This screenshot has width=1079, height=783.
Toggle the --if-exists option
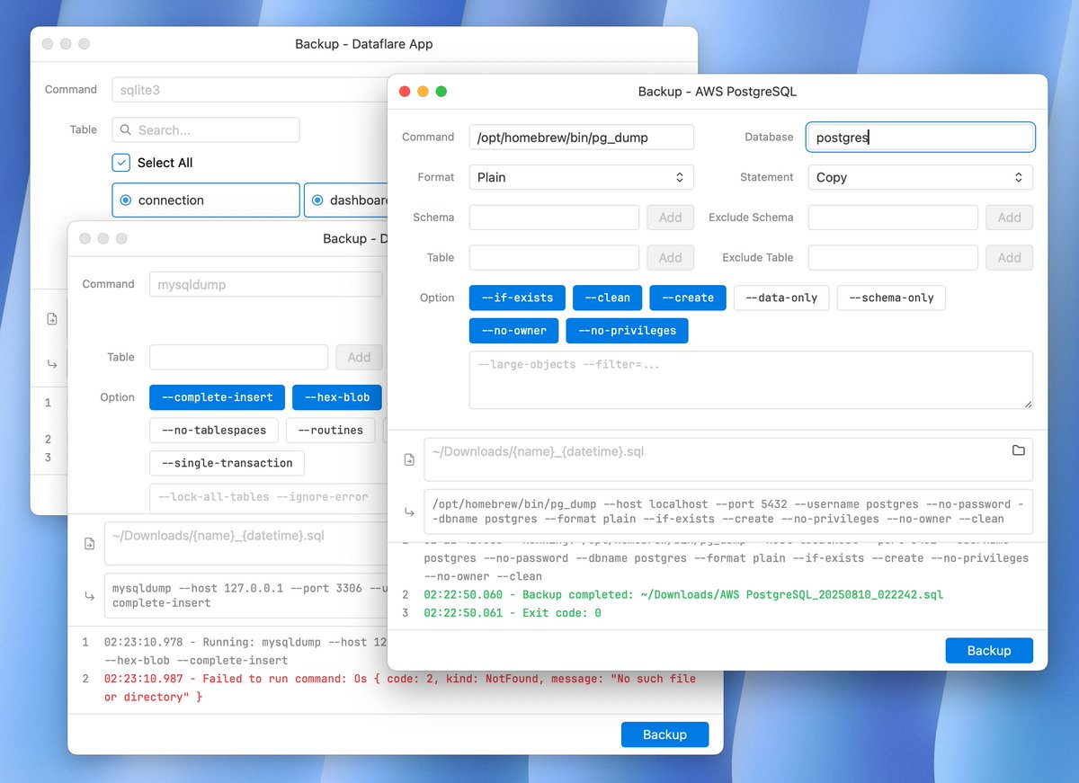pyautogui.click(x=517, y=298)
